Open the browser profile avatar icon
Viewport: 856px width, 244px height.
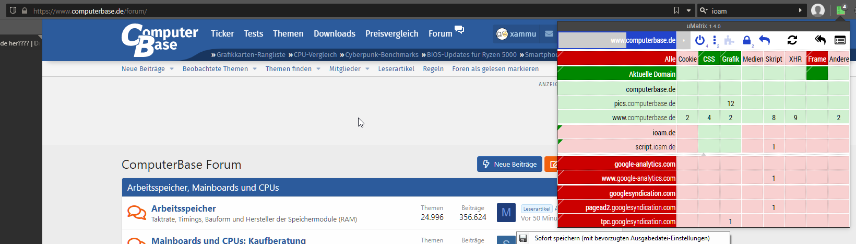[818, 10]
